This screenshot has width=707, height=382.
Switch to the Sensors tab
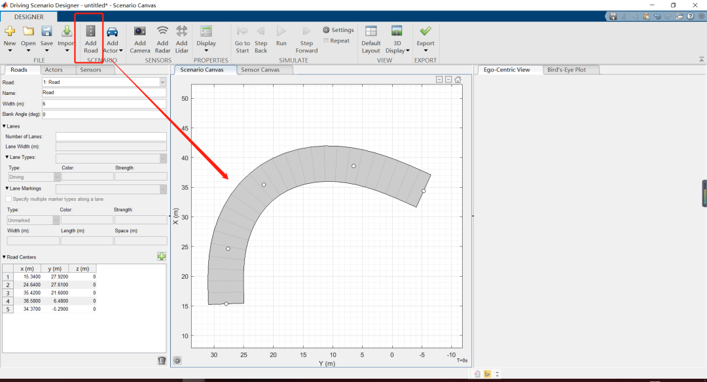tap(90, 70)
